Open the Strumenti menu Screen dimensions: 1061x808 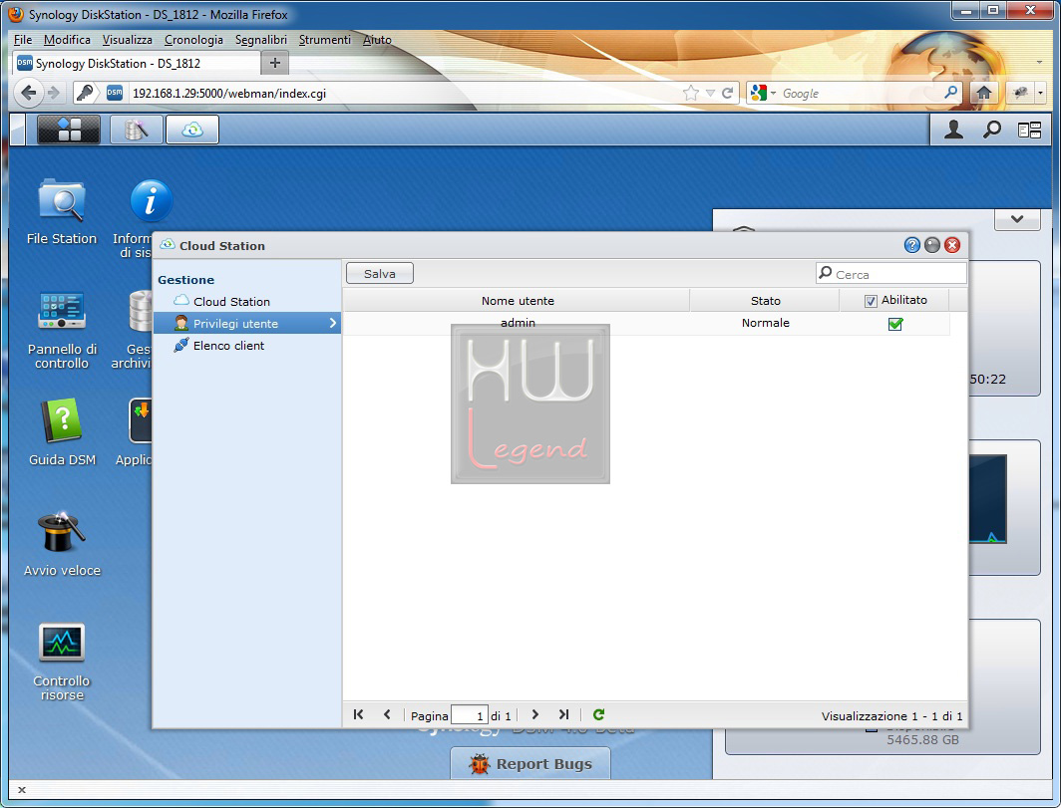[325, 40]
